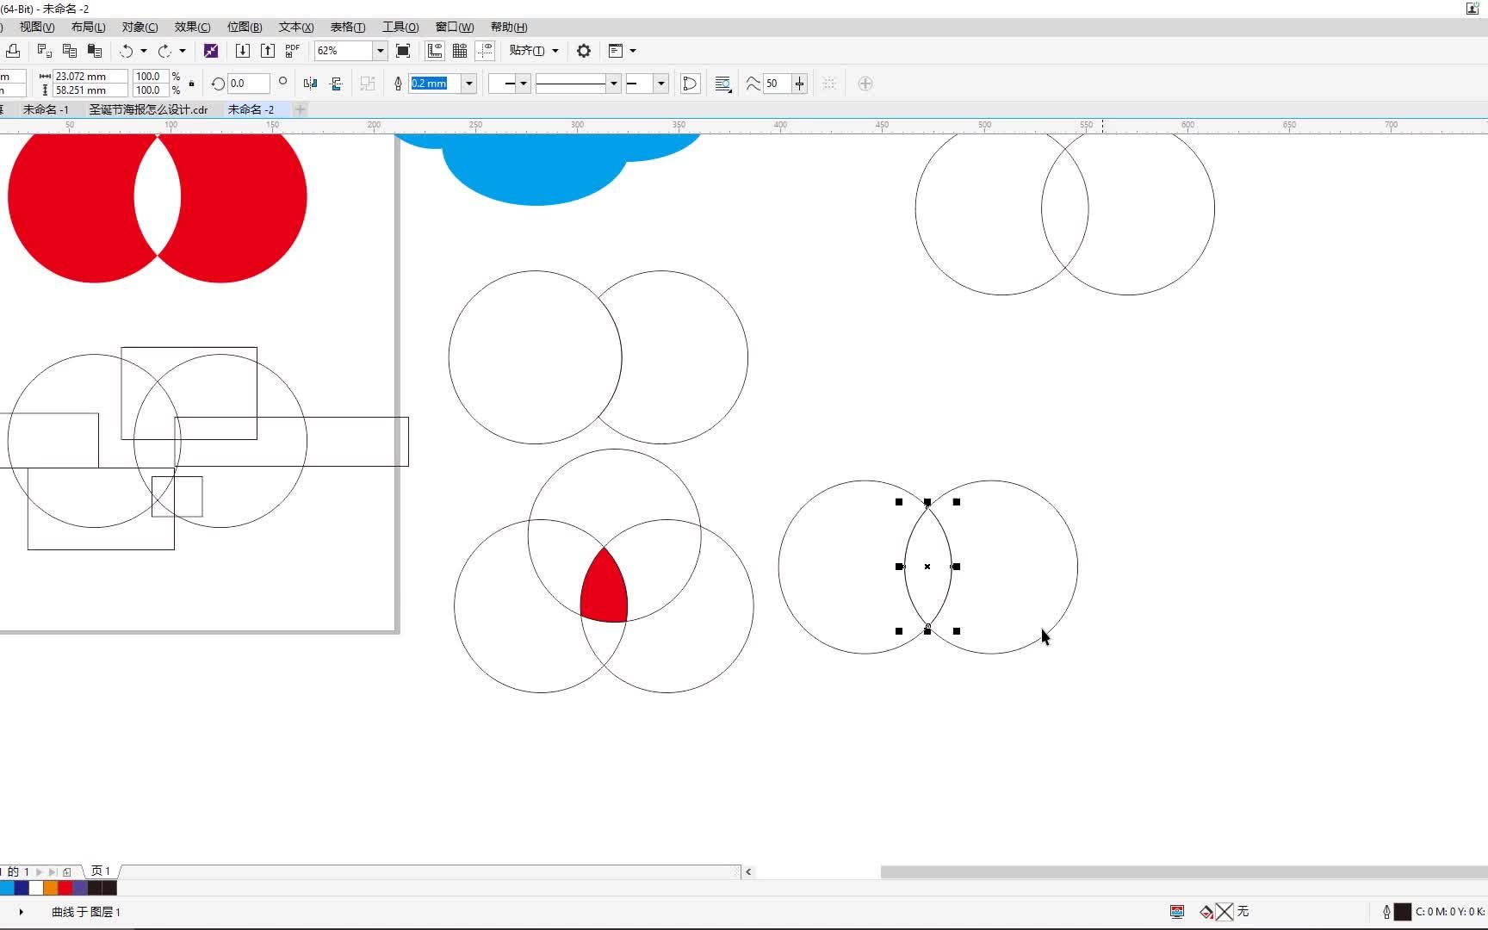Toggle the show guidelines button

(x=485, y=51)
